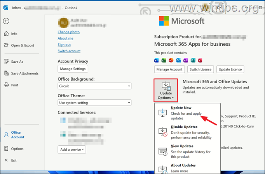Click the PowerPoint app icon
Screen dimensions: 265x174
point(171,60)
